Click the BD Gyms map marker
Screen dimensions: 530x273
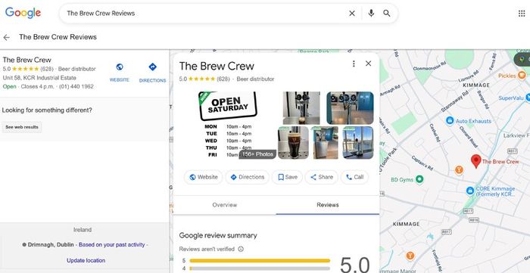(x=419, y=179)
